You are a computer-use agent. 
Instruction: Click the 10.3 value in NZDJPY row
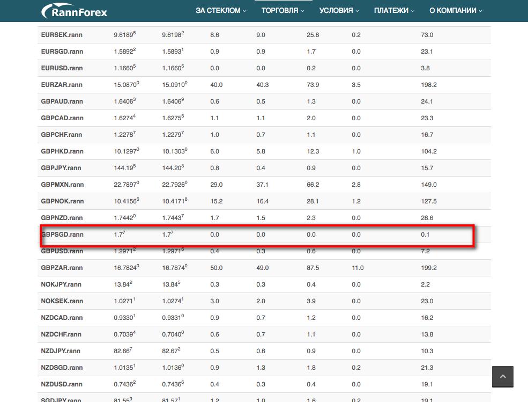pyautogui.click(x=427, y=350)
